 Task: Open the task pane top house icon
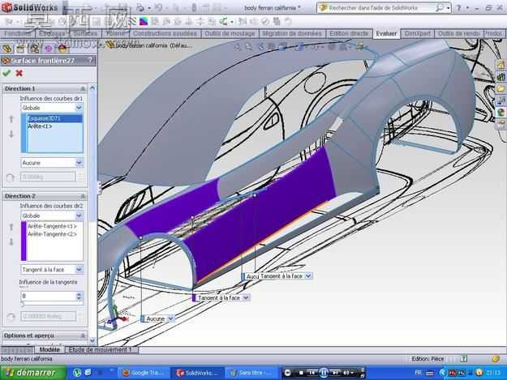(501, 65)
